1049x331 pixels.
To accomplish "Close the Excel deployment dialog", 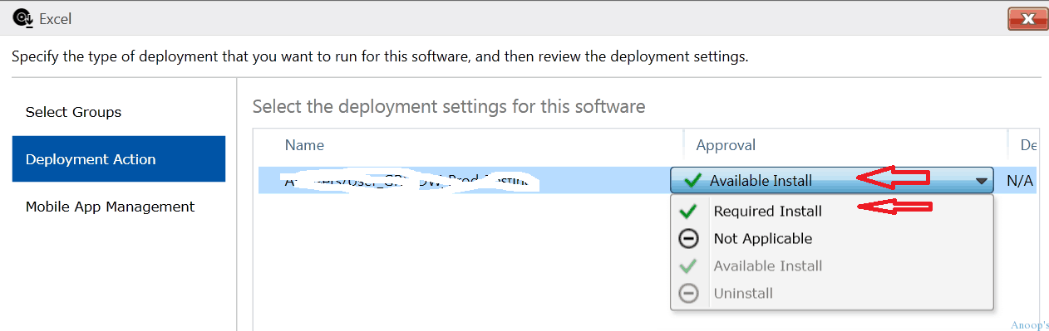I will pyautogui.click(x=1027, y=18).
